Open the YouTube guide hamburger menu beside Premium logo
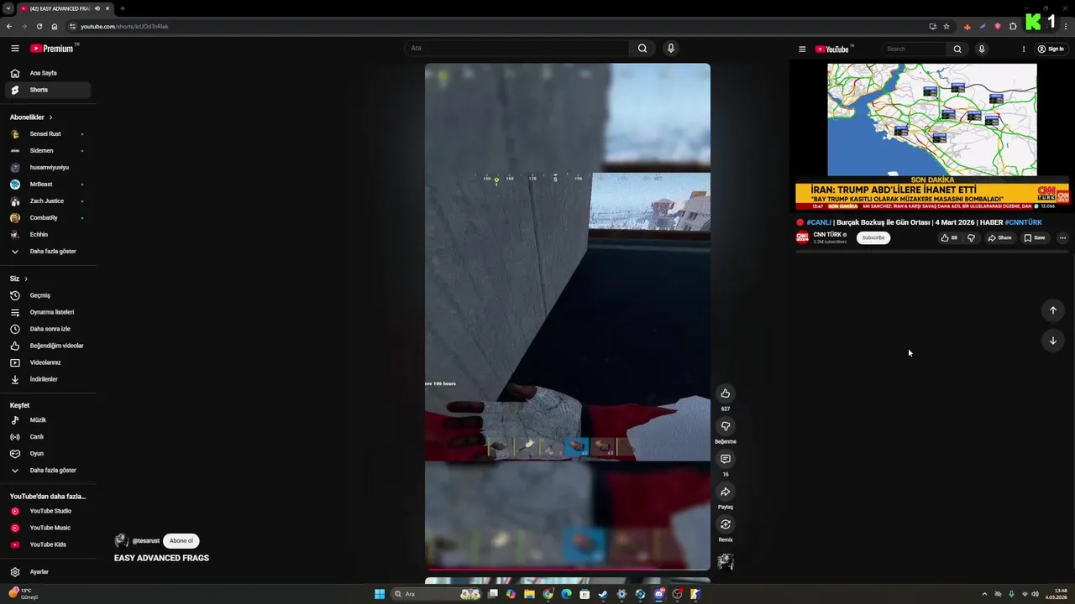This screenshot has height=604, width=1075. click(x=15, y=49)
